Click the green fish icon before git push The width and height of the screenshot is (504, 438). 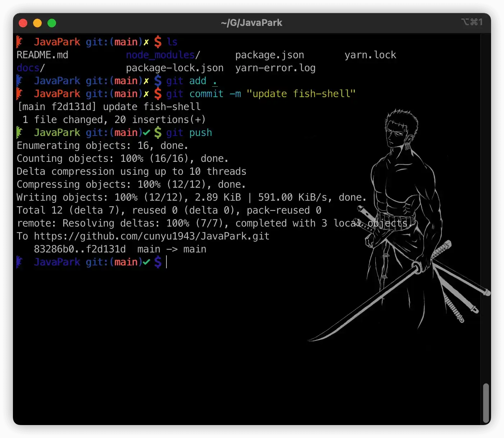click(x=19, y=133)
